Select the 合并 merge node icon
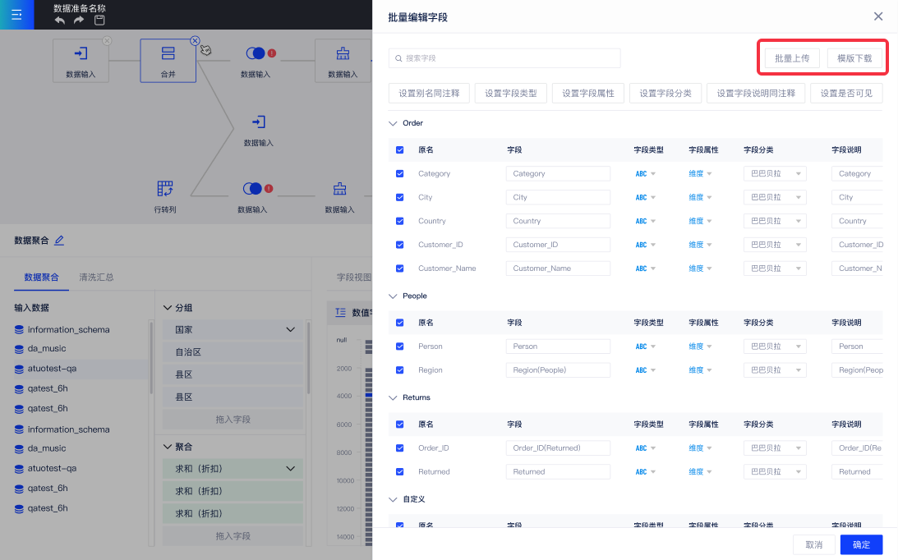 [x=168, y=54]
